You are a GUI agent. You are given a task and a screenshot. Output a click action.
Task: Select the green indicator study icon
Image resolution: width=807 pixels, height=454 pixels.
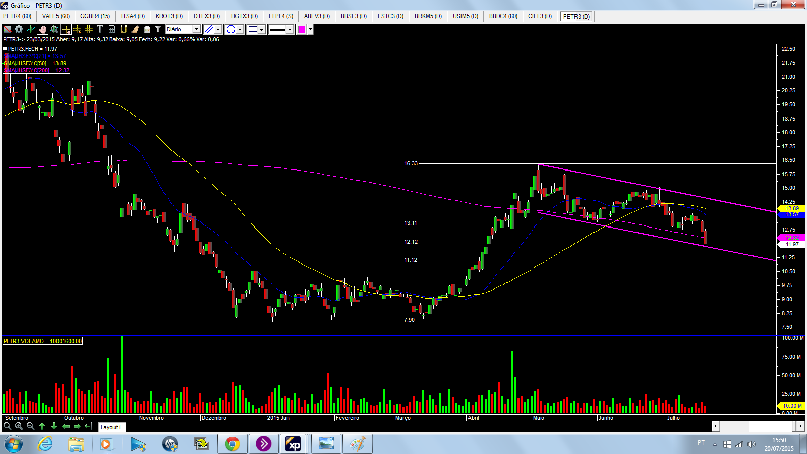[x=31, y=29]
